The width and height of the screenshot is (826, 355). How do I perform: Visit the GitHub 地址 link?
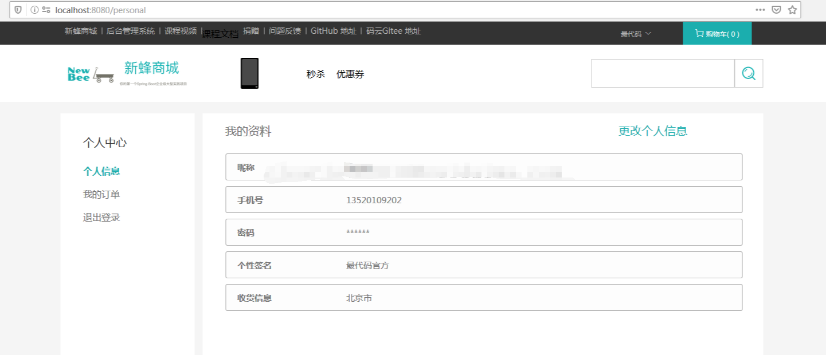[x=334, y=31]
